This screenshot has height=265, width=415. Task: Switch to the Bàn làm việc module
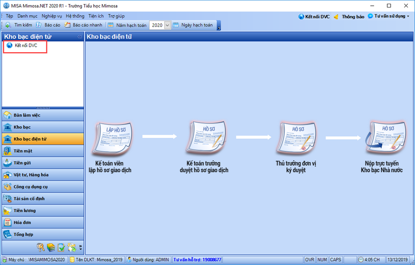pos(43,115)
